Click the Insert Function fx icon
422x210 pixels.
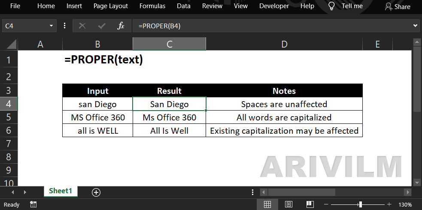tap(121, 26)
